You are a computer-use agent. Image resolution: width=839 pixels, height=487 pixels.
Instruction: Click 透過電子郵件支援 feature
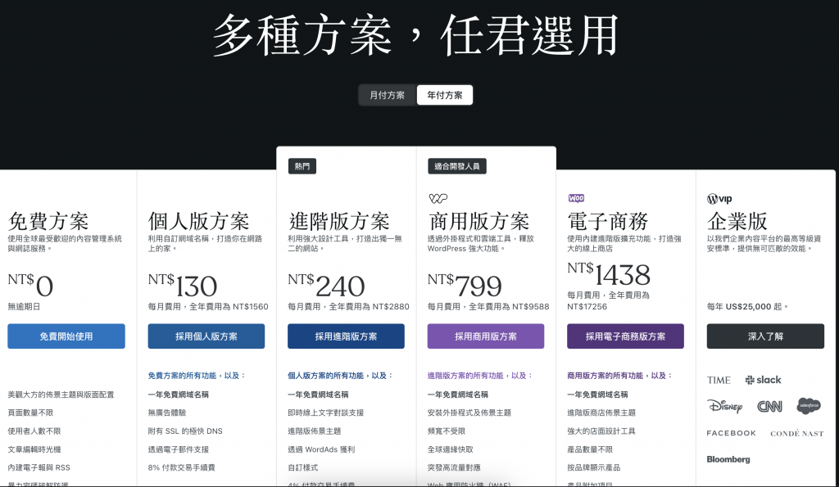(x=178, y=449)
